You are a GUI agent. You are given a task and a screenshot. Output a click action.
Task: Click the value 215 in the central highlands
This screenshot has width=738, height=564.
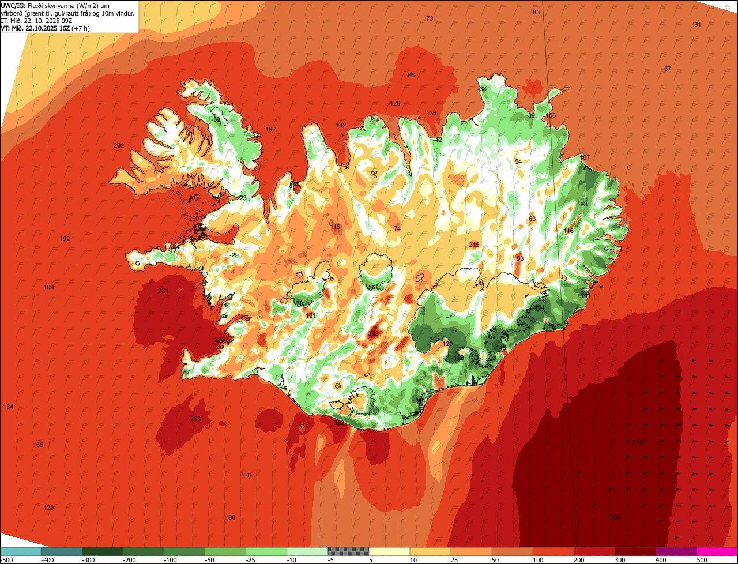coord(474,245)
